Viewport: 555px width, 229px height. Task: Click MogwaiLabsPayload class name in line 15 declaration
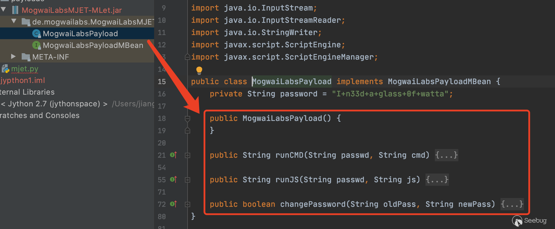pyautogui.click(x=292, y=81)
